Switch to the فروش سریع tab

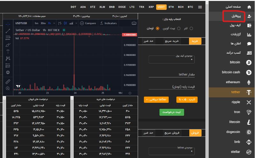click(172, 133)
